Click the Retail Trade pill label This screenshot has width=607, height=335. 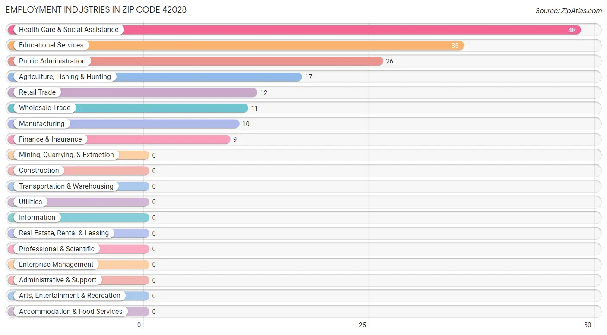pyautogui.click(x=37, y=92)
